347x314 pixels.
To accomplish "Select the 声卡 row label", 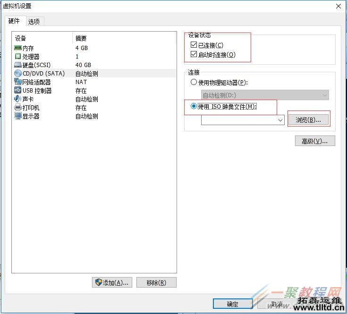I will (x=28, y=99).
